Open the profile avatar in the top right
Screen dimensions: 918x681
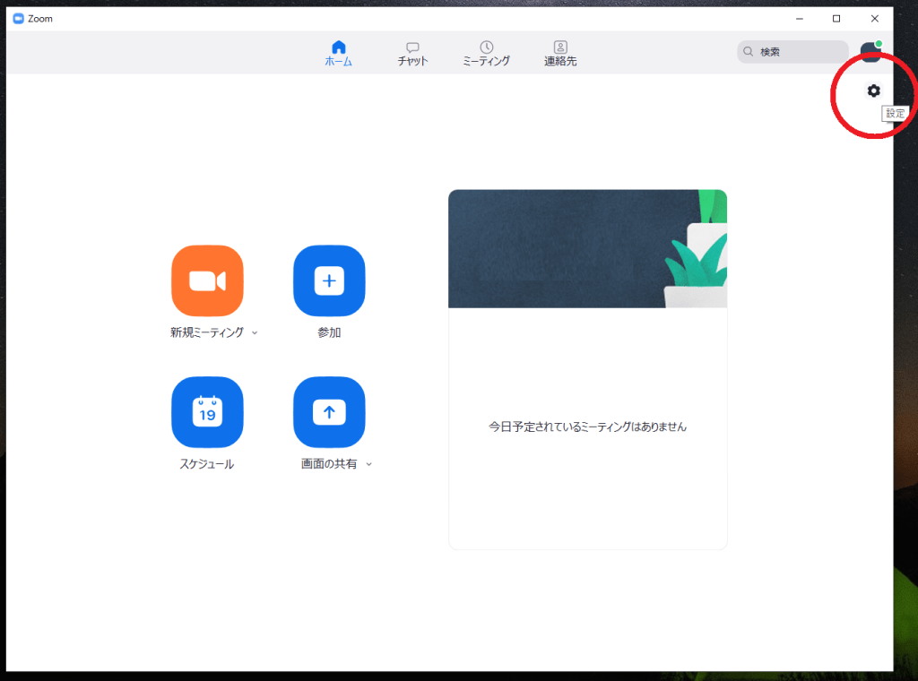[871, 51]
